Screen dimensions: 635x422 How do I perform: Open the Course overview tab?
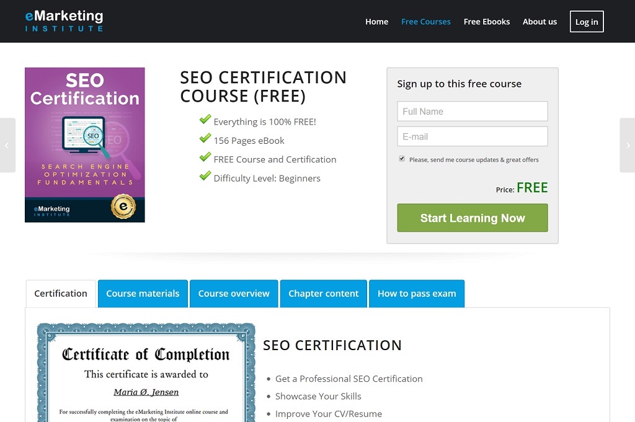pos(234,293)
